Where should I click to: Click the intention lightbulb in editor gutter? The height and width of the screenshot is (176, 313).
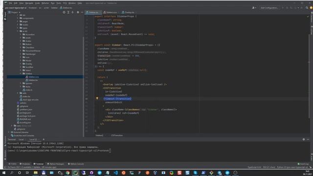pyautogui.click(x=97, y=98)
